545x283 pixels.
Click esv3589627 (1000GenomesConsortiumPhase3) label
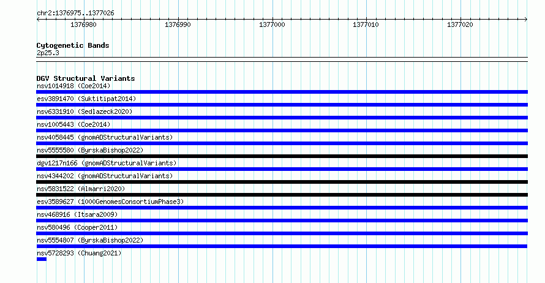(x=110, y=202)
